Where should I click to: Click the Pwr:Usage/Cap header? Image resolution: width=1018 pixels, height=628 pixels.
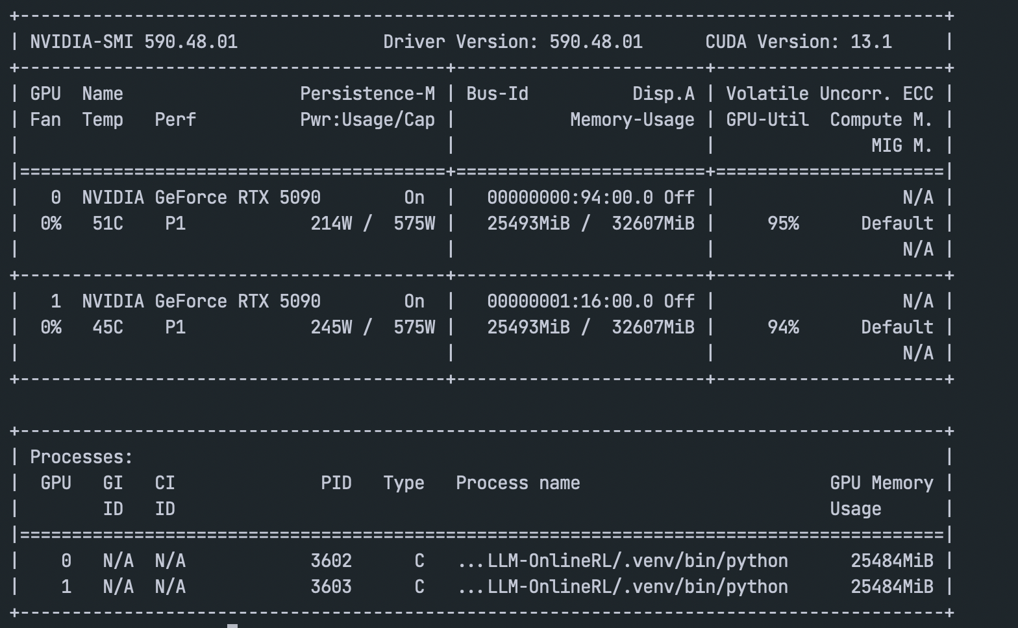pos(367,120)
